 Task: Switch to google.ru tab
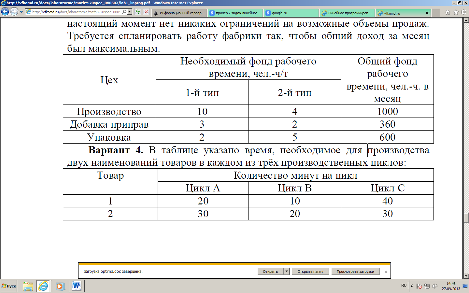(x=291, y=13)
